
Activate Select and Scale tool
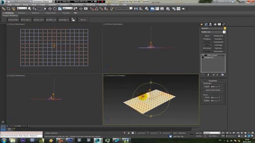click(60, 9)
